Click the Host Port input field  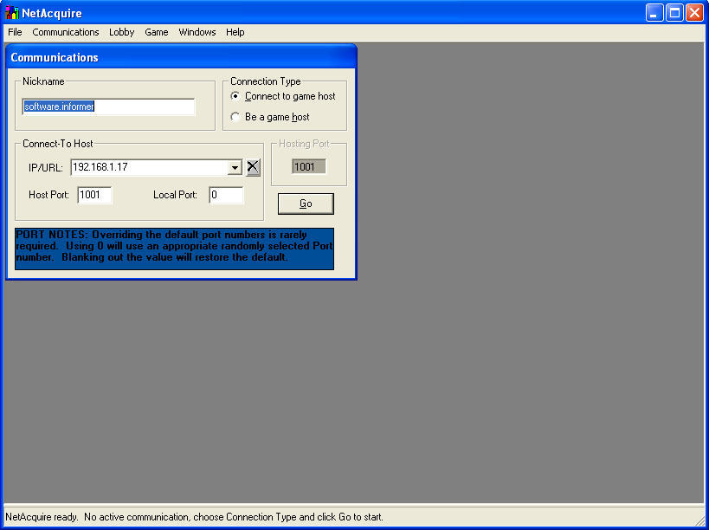tap(94, 195)
